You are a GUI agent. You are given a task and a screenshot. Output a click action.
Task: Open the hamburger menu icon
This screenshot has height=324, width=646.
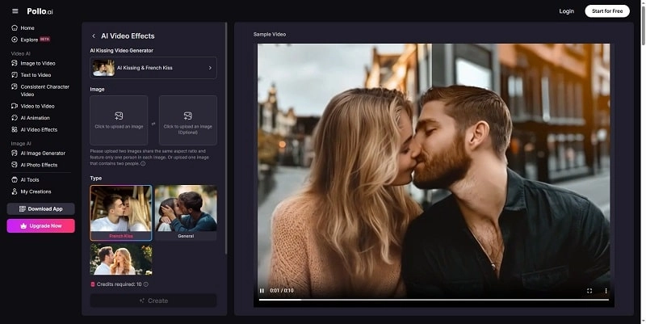(15, 11)
